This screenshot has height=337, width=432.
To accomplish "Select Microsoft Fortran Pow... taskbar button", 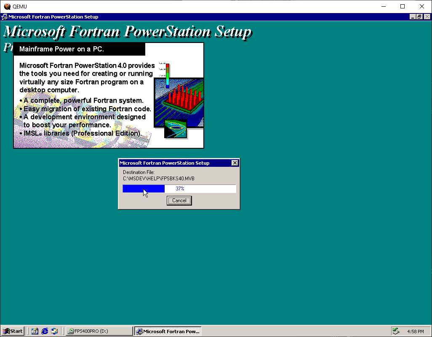I will (168, 331).
